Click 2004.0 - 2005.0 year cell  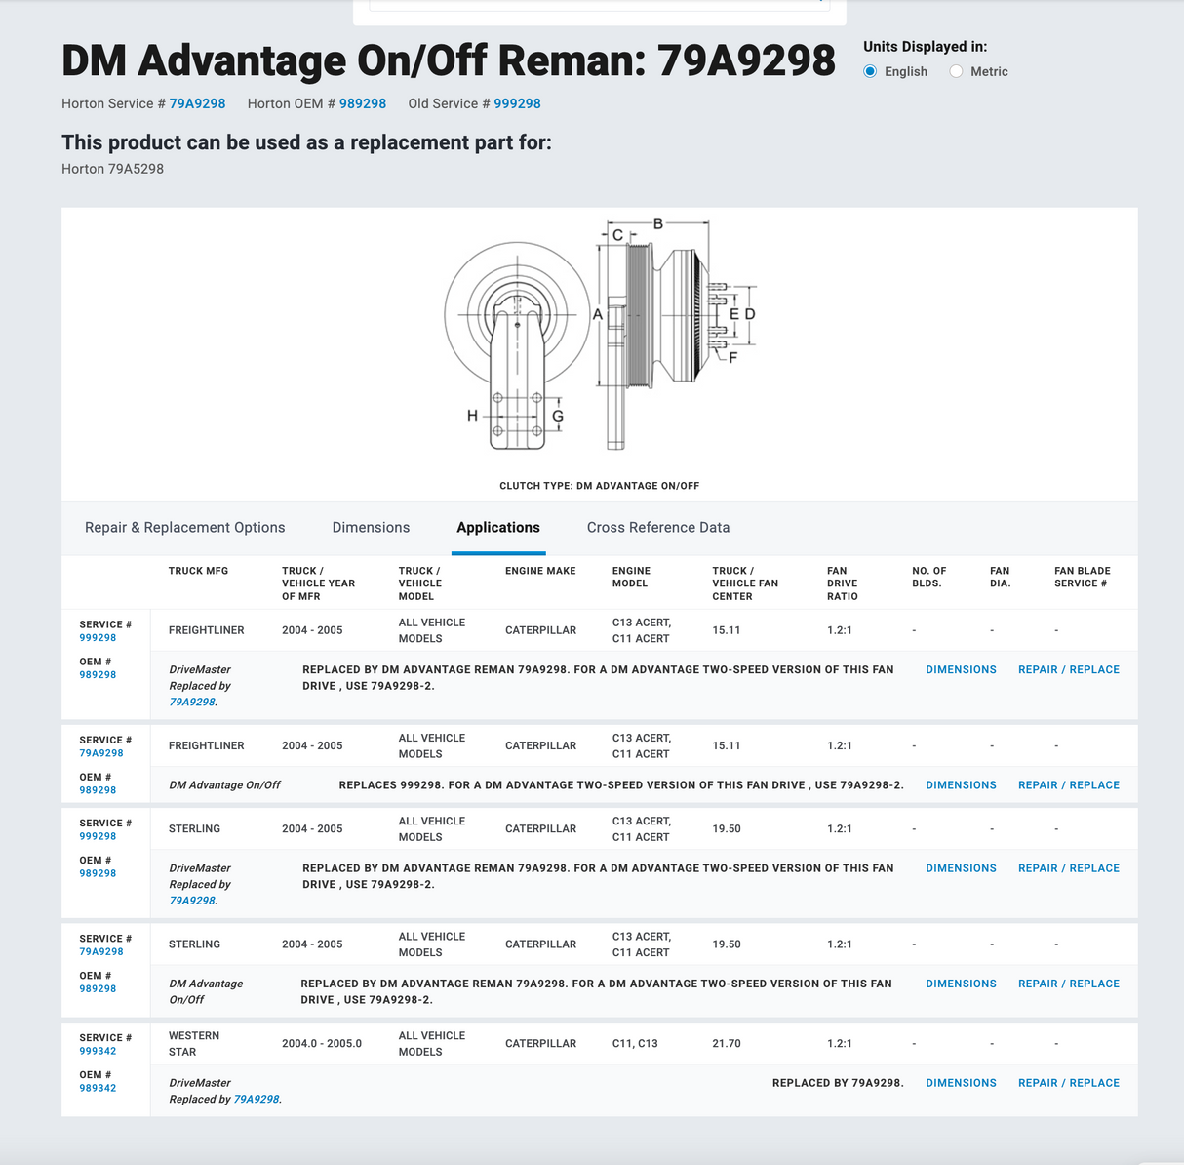tap(322, 1043)
